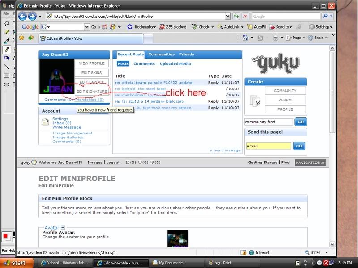Open the search provider dropdown arrow
Screen dimensions: 358x268
coord(331,16)
